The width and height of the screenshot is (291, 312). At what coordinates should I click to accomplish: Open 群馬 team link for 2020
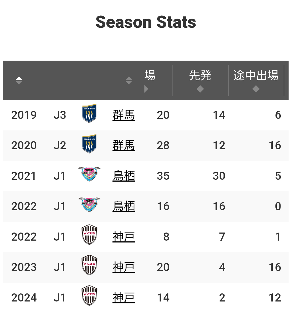(x=124, y=145)
